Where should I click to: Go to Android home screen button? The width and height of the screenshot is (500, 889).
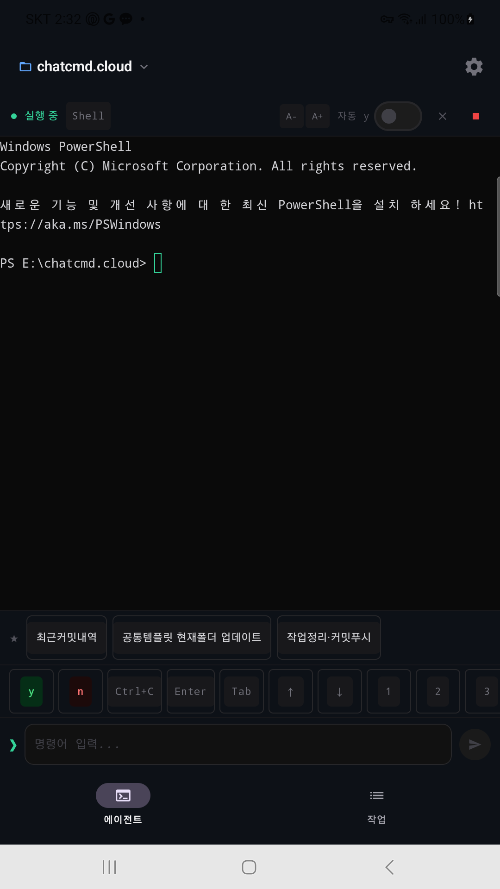pyautogui.click(x=249, y=867)
